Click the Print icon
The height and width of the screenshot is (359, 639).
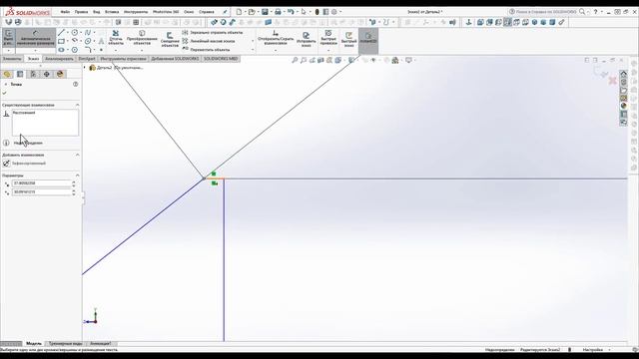(278, 12)
